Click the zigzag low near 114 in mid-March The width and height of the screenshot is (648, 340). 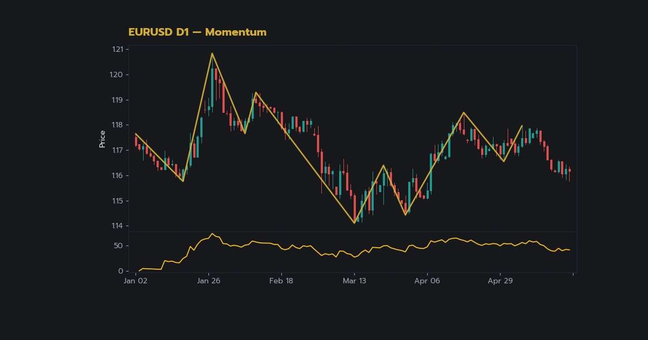pyautogui.click(x=354, y=222)
